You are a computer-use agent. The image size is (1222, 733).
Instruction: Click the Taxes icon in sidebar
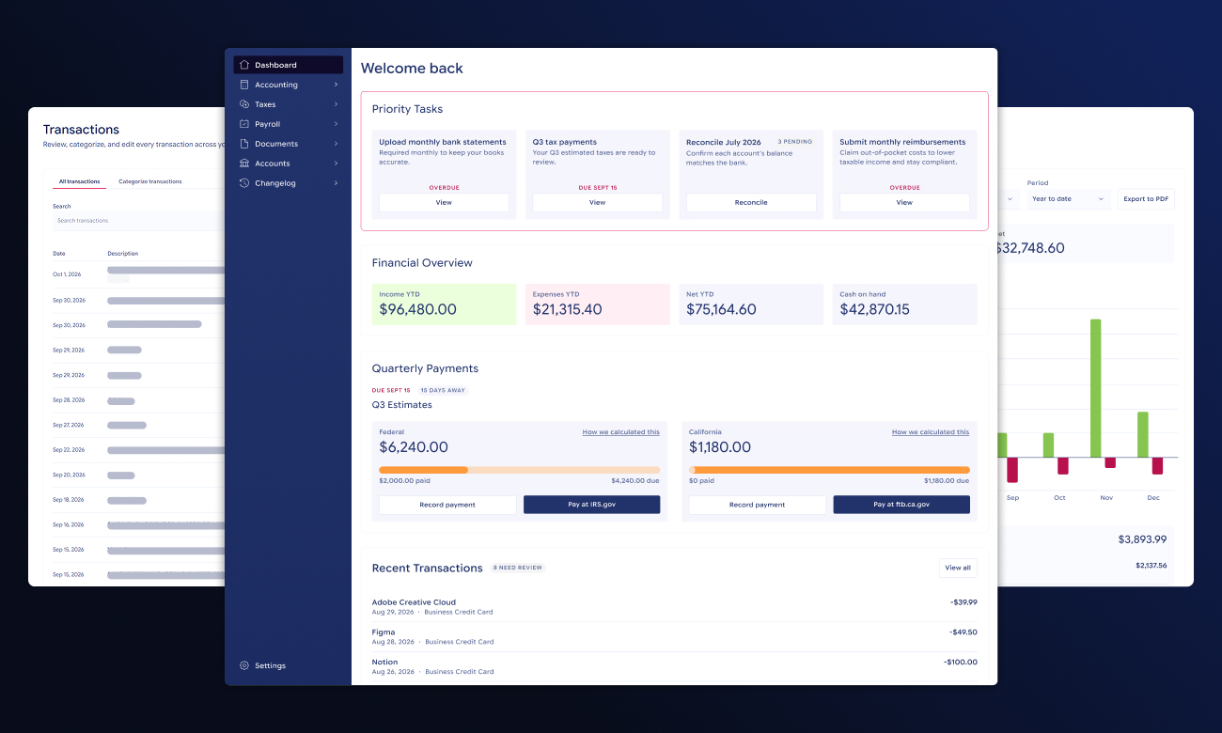point(244,104)
